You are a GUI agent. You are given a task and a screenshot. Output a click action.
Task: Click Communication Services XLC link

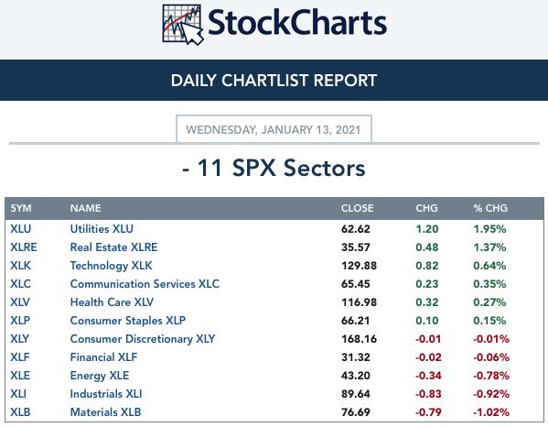pyautogui.click(x=145, y=284)
